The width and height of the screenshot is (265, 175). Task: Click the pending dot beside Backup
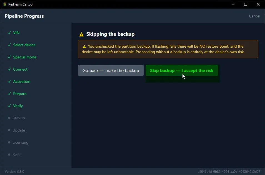point(9,118)
